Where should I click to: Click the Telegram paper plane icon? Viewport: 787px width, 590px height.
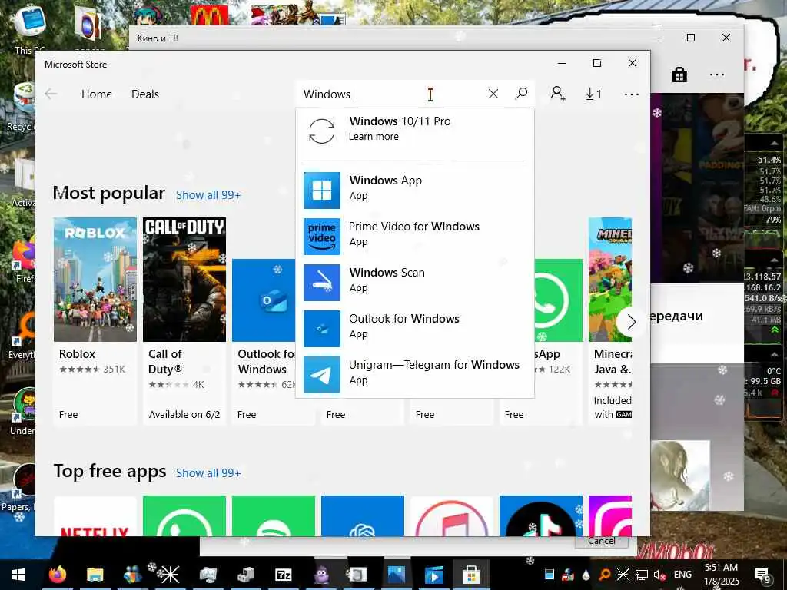point(322,375)
